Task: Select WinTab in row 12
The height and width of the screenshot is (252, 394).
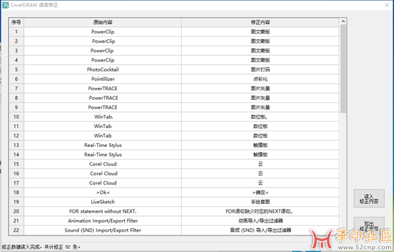Action: click(102, 136)
